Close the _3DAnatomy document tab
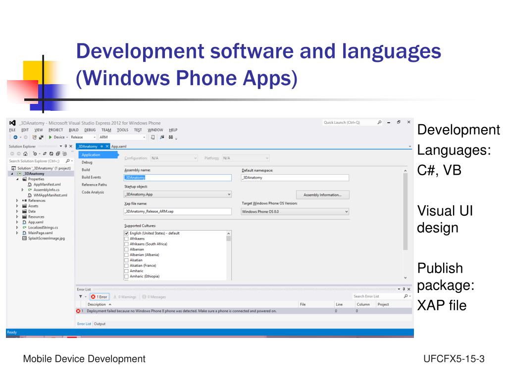The image size is (507, 380). point(107,146)
